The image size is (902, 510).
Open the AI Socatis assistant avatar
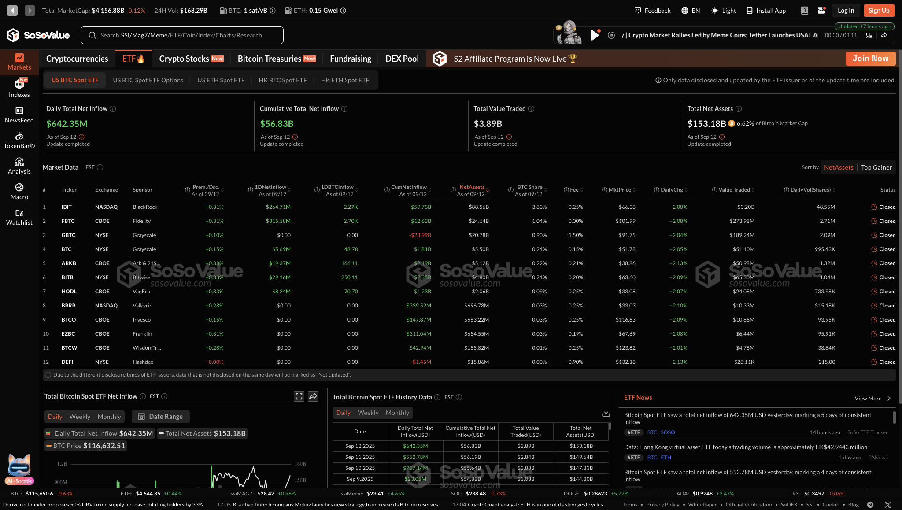point(19,469)
